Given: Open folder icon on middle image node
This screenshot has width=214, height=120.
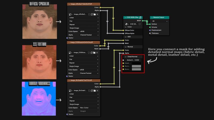Looking at the screenshot, I should [94, 52].
